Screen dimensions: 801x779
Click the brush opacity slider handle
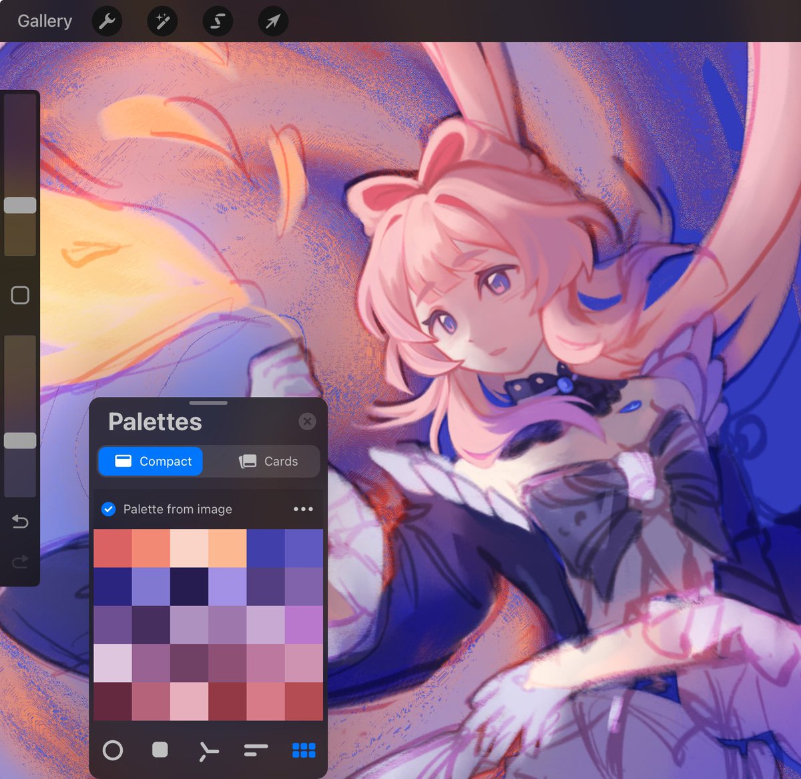tap(20, 440)
